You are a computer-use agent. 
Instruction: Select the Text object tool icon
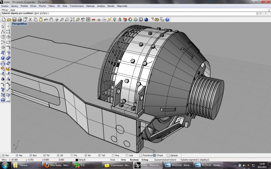tap(3, 90)
